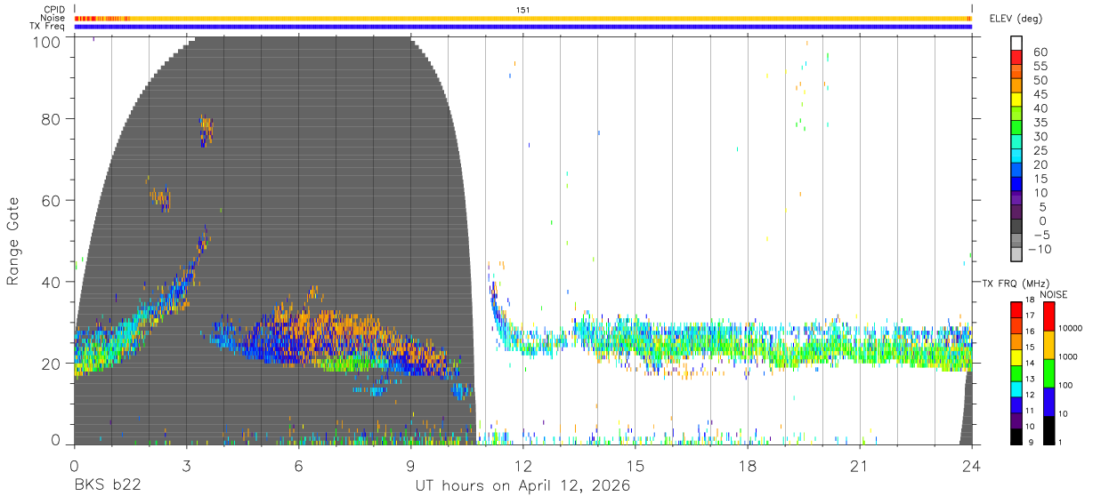Screen dimensions: 1093x504
Task: Pick the white ELEV swatch above 60
Action: click(x=1017, y=44)
